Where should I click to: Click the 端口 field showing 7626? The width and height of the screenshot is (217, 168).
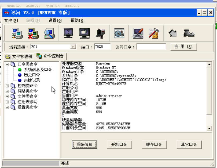[102, 47]
